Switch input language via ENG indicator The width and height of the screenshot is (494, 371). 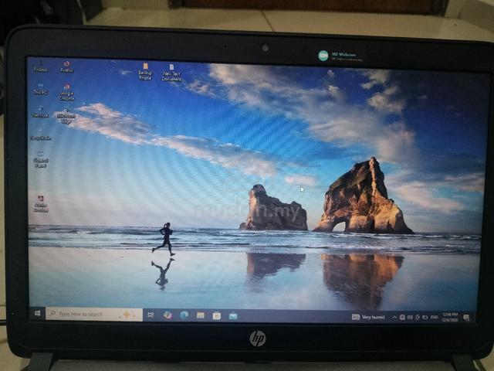[434, 317]
